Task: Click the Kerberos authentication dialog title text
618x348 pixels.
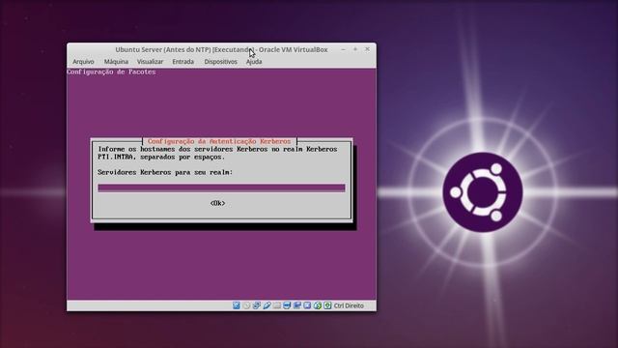Action: coord(219,141)
